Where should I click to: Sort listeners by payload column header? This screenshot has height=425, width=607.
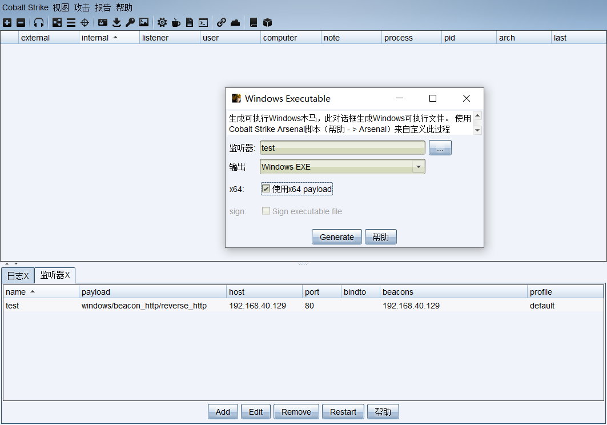152,292
